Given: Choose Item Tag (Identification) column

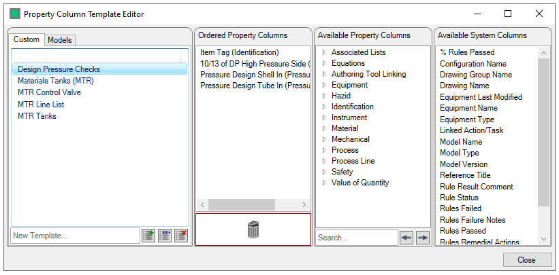Looking at the screenshot, I should tap(240, 52).
